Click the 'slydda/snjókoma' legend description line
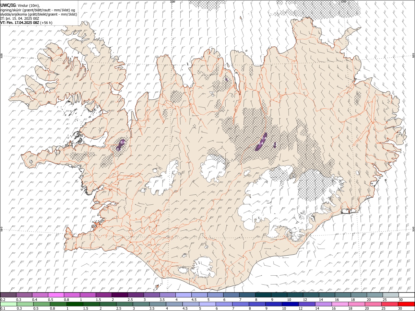 (x=39, y=14)
